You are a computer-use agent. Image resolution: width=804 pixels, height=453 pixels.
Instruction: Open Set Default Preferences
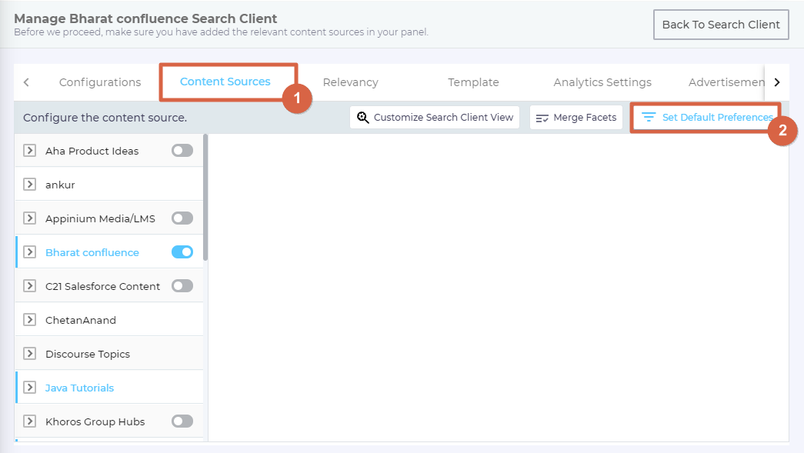point(716,118)
